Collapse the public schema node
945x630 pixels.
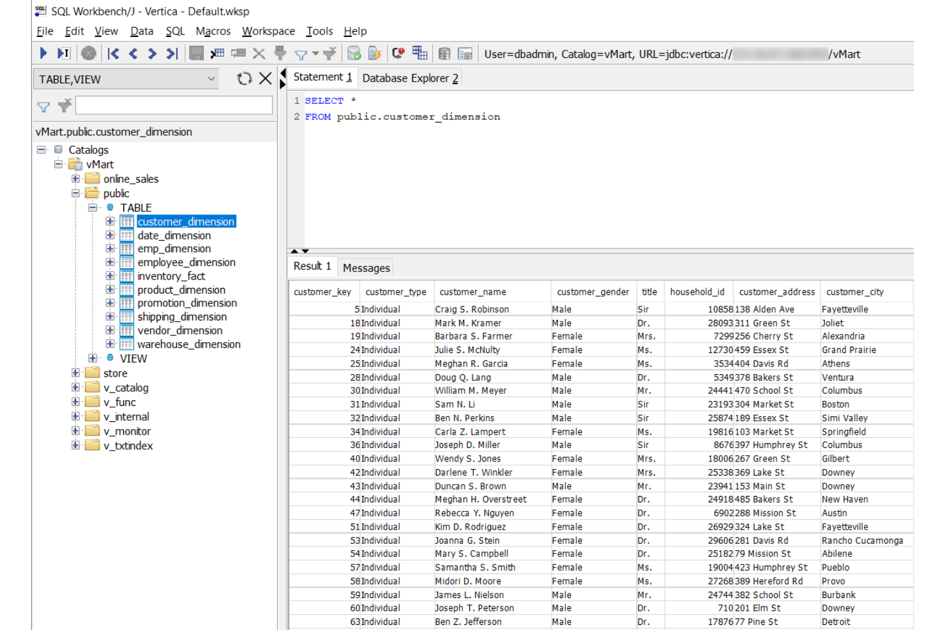(x=75, y=193)
